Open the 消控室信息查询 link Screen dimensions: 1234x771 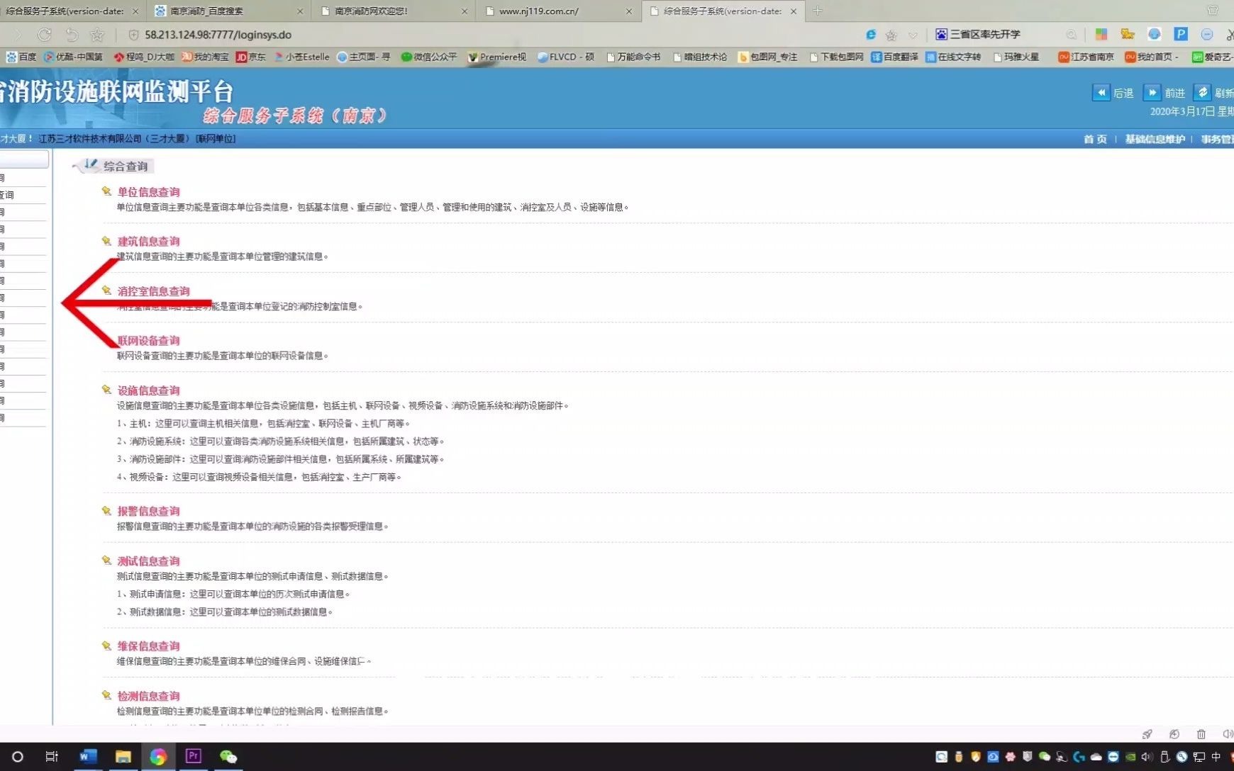pyautogui.click(x=153, y=291)
